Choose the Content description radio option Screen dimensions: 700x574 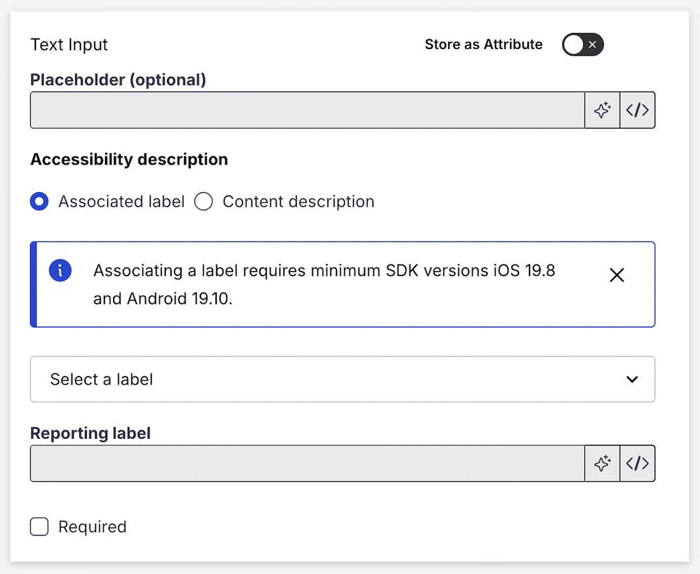tap(204, 202)
